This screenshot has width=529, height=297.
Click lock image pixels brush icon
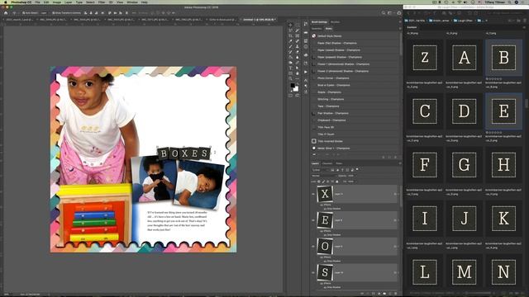323,181
